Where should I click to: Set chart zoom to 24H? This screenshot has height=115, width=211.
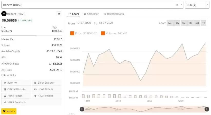[x=170, y=23]
